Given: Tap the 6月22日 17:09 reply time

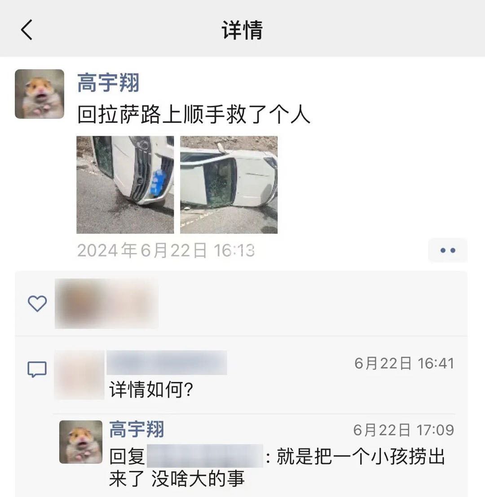Looking at the screenshot, I should pyautogui.click(x=403, y=430).
